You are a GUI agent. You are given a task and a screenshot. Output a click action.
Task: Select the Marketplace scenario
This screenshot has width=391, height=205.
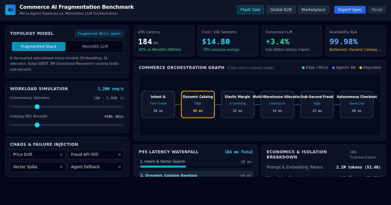pos(313,10)
